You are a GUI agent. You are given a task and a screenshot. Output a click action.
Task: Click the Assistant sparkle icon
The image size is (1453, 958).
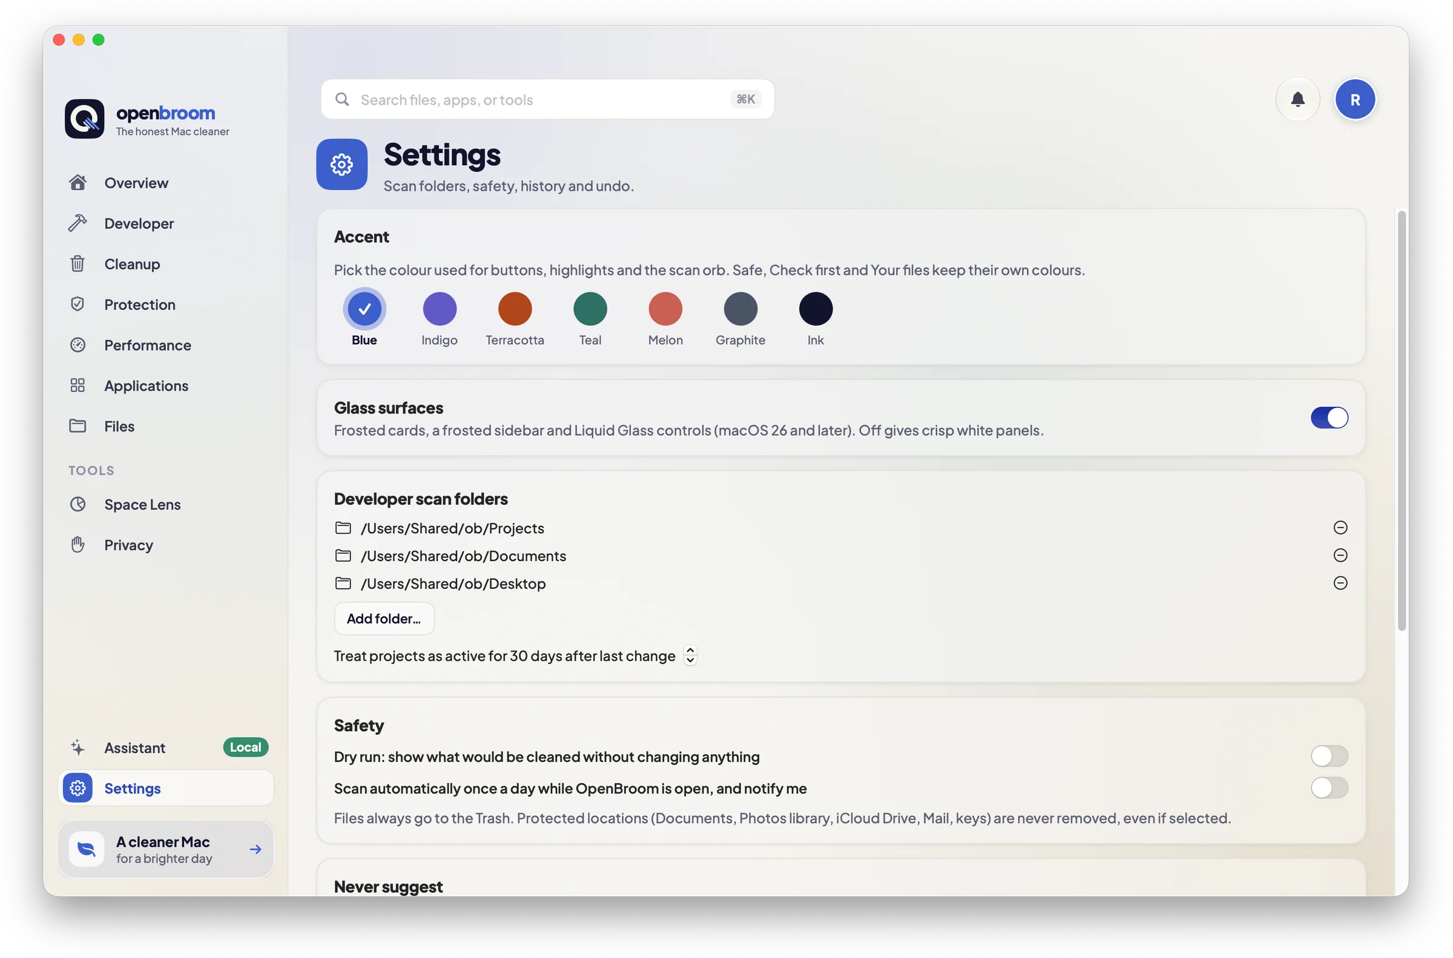click(x=77, y=747)
